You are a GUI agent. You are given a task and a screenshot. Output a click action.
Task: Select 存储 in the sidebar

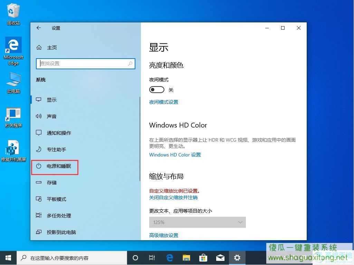pos(51,183)
